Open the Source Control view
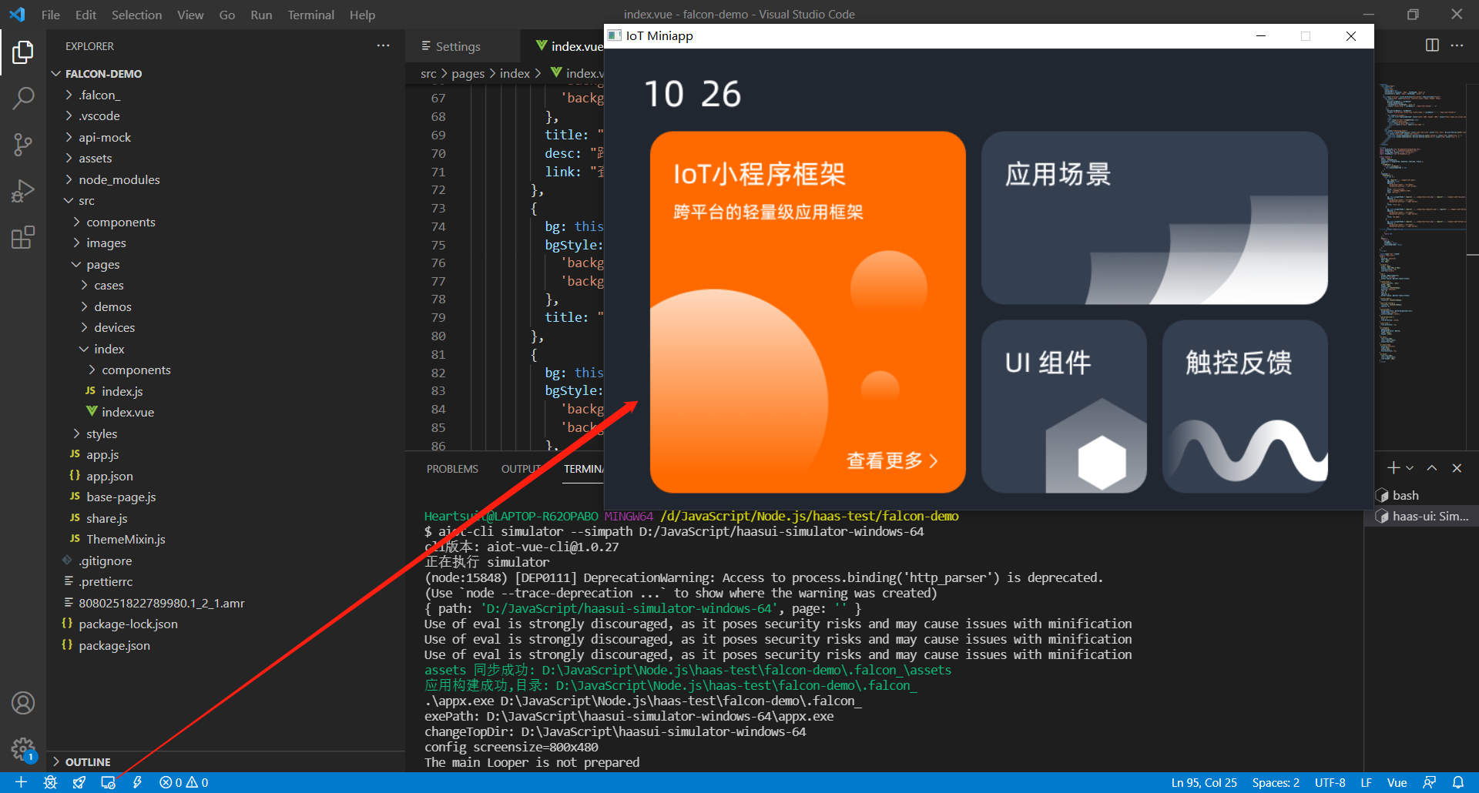 tap(23, 144)
